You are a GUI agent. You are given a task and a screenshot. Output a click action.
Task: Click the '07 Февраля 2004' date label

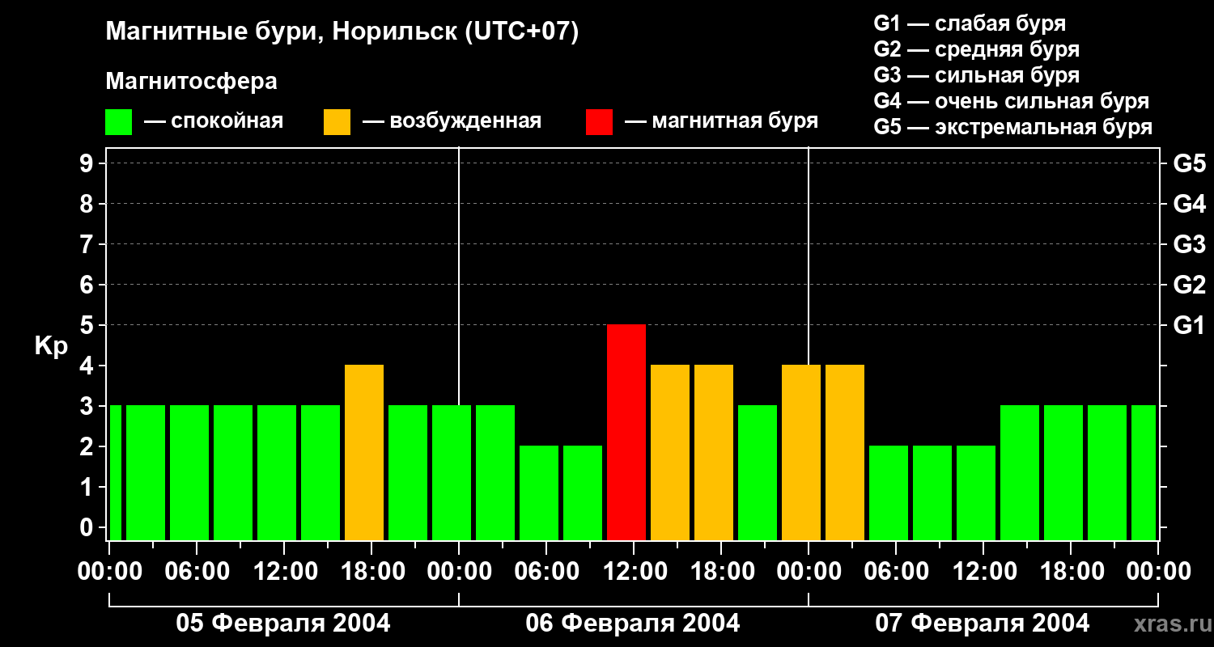pyautogui.click(x=983, y=623)
